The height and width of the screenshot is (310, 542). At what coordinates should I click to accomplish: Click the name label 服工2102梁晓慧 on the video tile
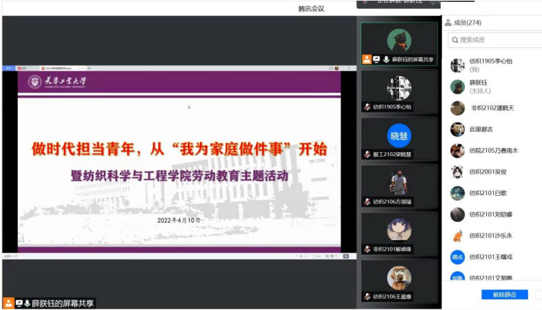coord(392,154)
